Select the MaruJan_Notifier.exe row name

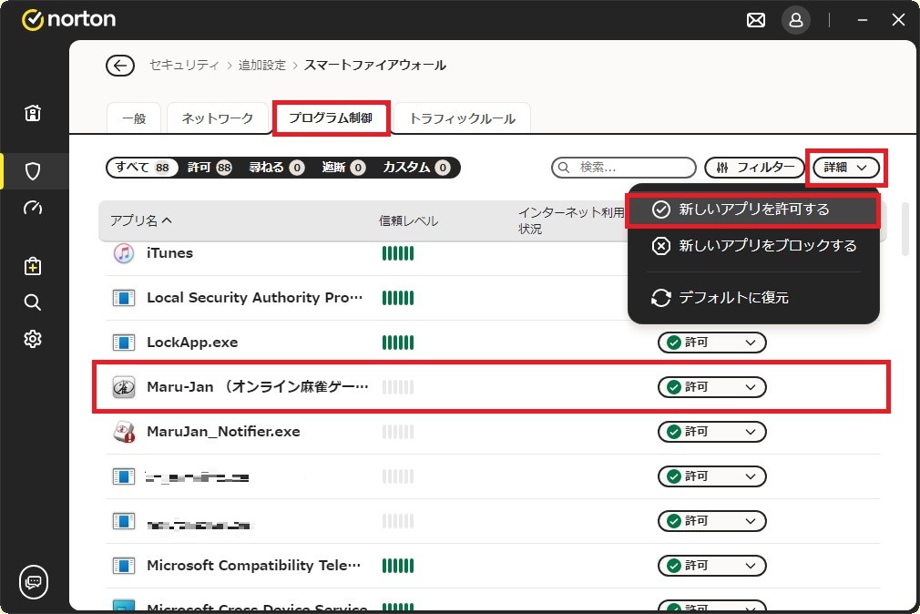(x=223, y=432)
